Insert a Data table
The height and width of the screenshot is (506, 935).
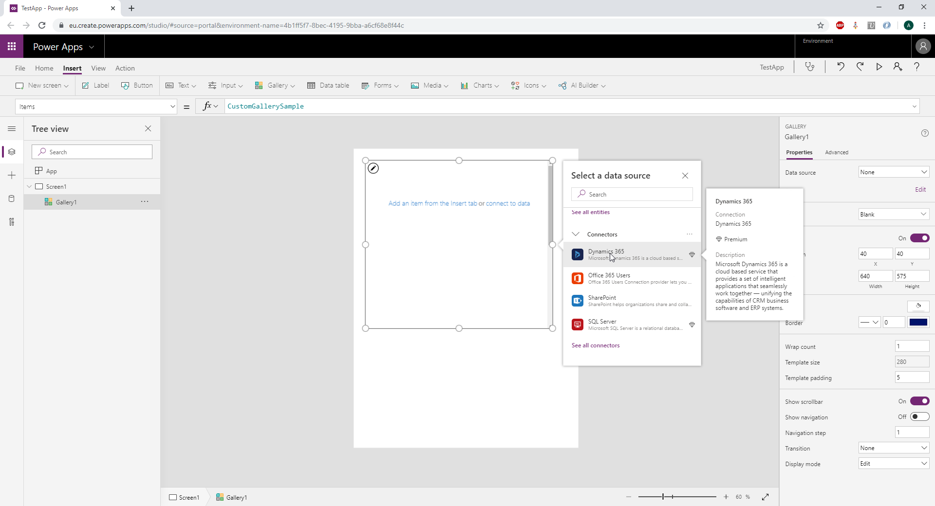tap(328, 85)
